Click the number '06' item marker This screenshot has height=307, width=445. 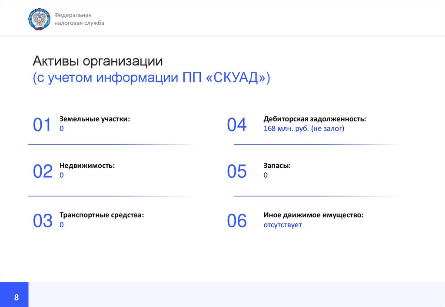tap(237, 221)
